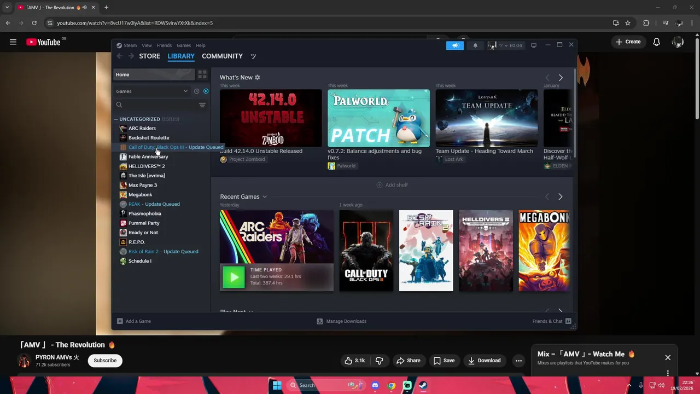Open the Friends menu in Steam
The image size is (700, 394).
point(164,45)
